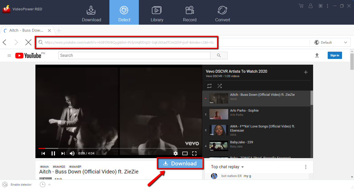Click bot nation ER's chat avatar

click(214, 176)
